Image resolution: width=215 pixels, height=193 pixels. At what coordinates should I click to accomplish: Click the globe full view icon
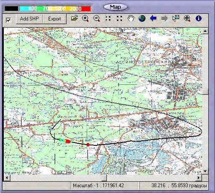click(142, 18)
